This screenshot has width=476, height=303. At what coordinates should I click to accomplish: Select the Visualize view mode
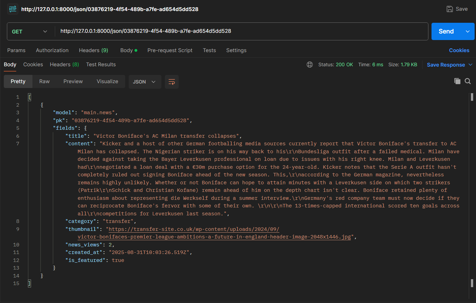[107, 81]
